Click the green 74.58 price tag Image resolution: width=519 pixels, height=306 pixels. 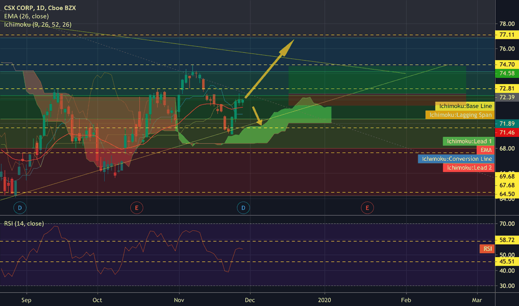coord(507,73)
